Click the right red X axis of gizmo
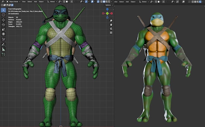 tap(112, 13)
